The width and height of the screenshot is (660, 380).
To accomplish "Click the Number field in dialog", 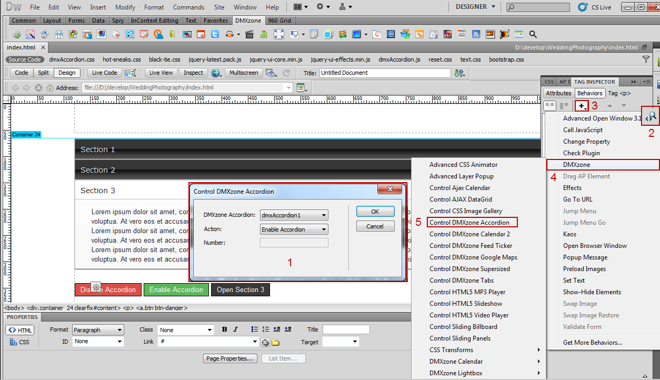I will pyautogui.click(x=294, y=243).
